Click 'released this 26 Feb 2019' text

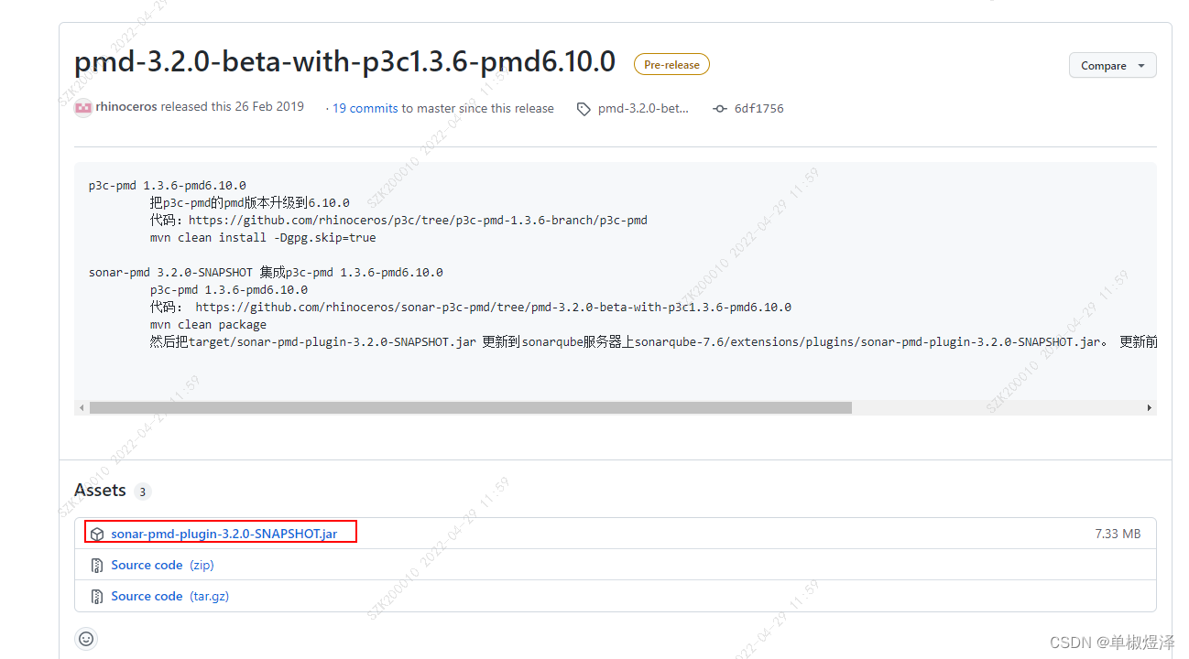click(232, 107)
